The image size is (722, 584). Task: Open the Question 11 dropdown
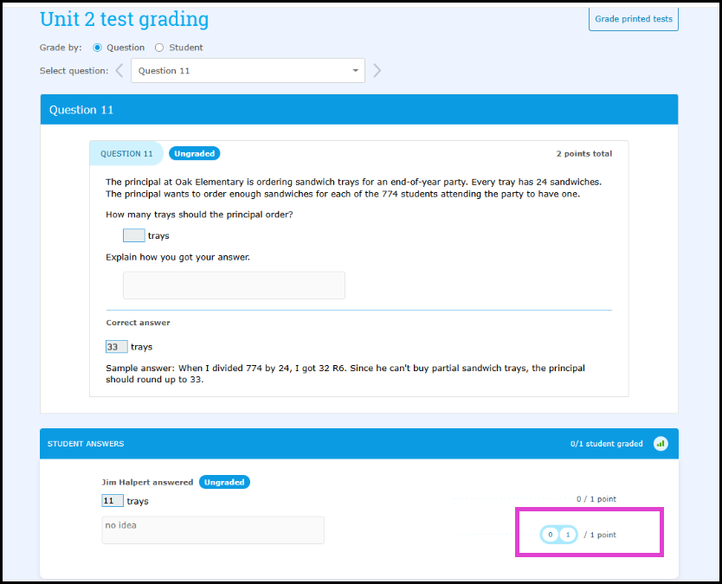[x=248, y=71]
